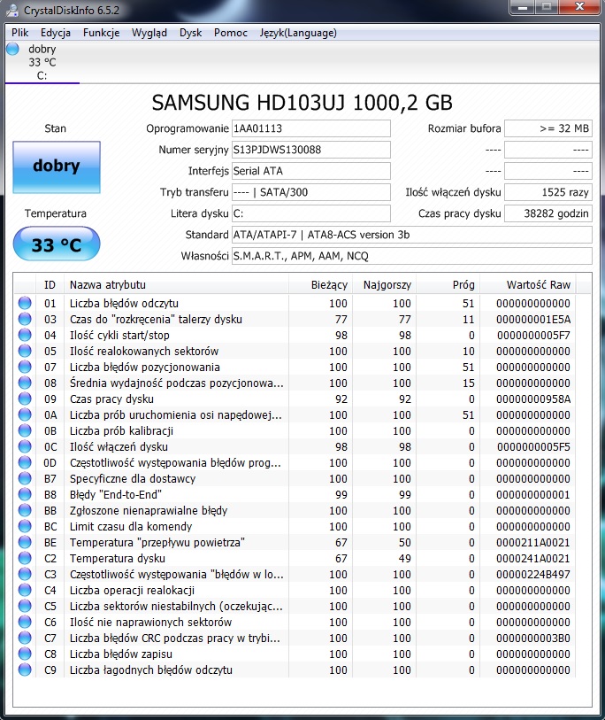The width and height of the screenshot is (605, 720).
Task: Open the Funkcje menu
Action: click(x=102, y=33)
